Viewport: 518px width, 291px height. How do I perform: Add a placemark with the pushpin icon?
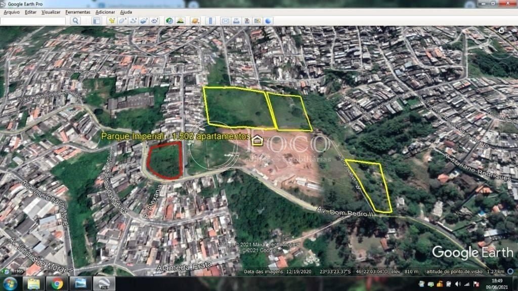[112, 21]
